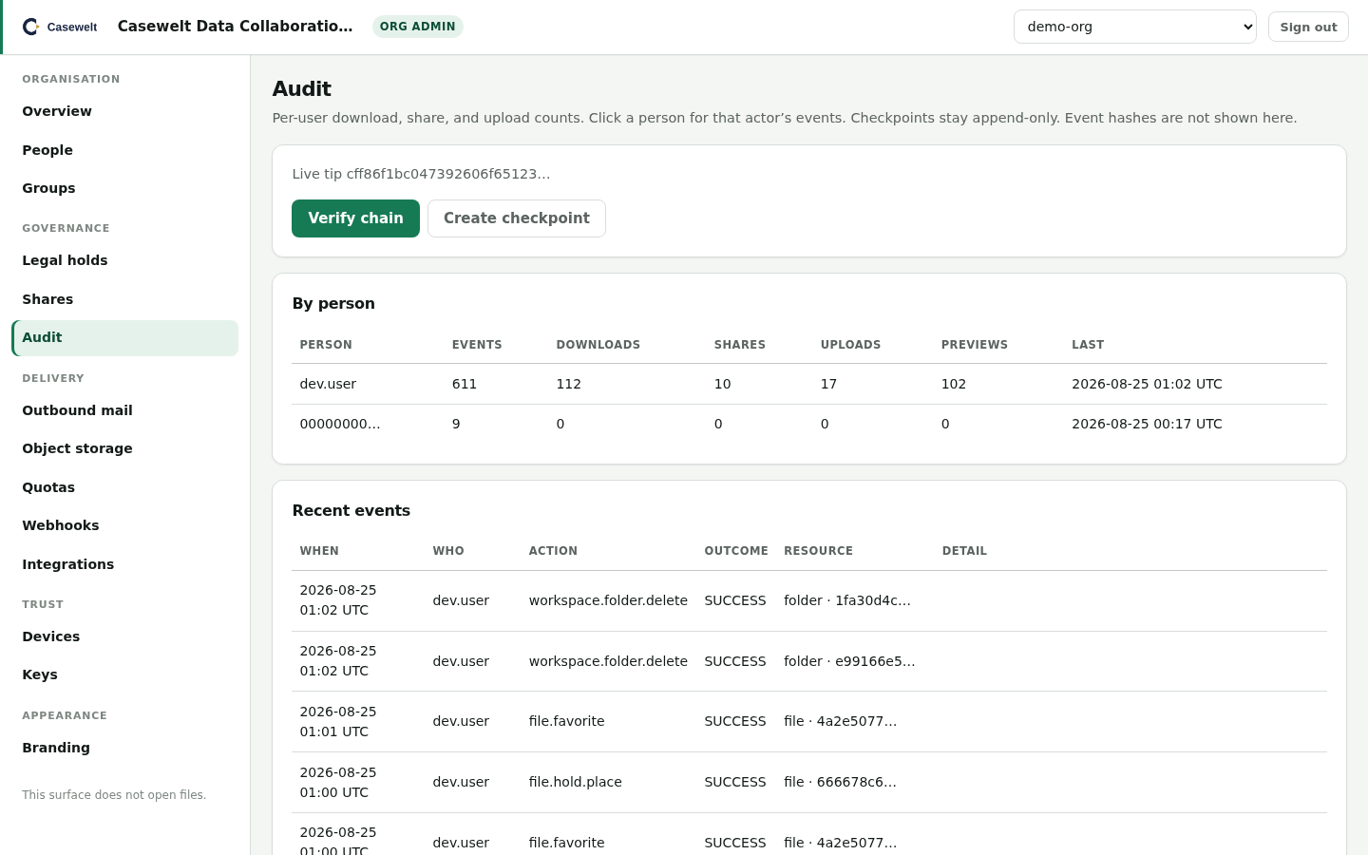This screenshot has height=855, width=1368.
Task: Navigate to Webhooks
Action: coord(124,525)
